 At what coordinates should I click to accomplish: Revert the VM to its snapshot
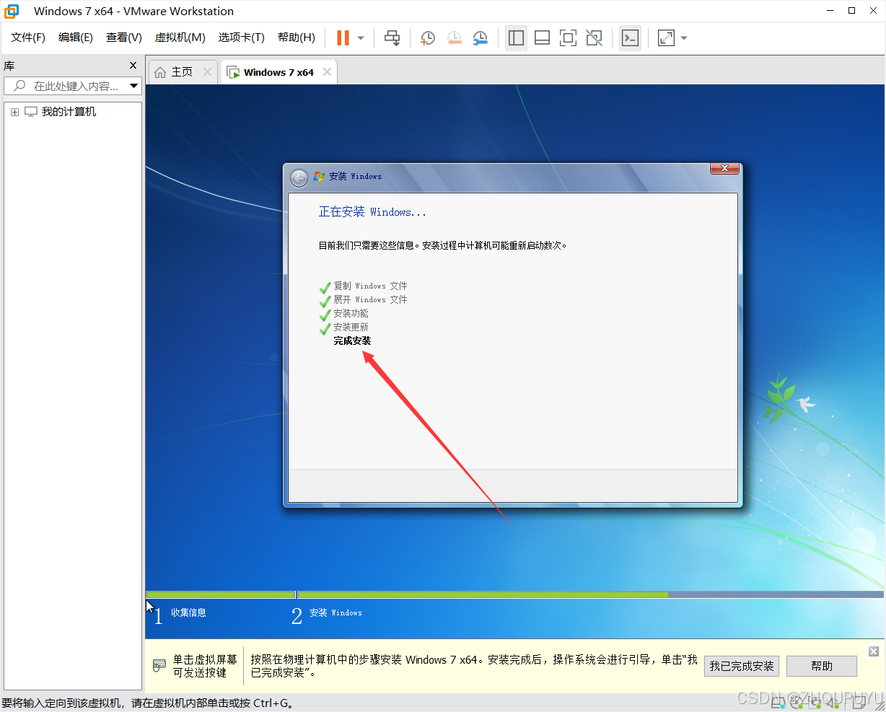(x=454, y=38)
